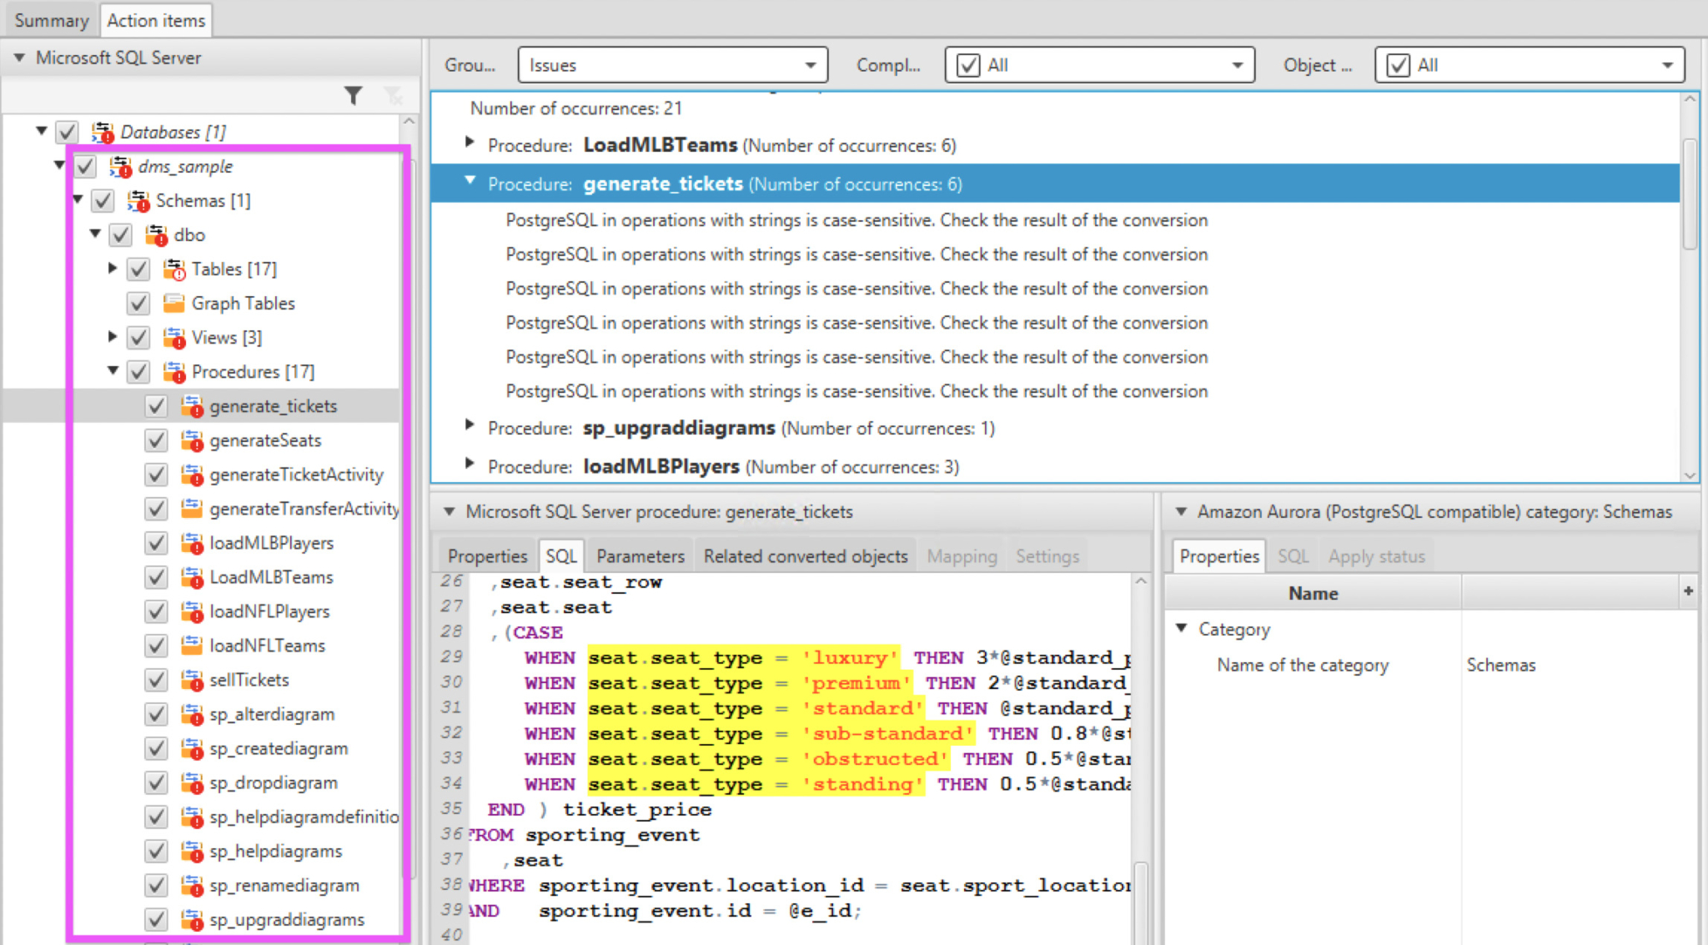Expand the LoadMLBTeams procedure occurrences
The image size is (1708, 945).
pyautogui.click(x=469, y=143)
